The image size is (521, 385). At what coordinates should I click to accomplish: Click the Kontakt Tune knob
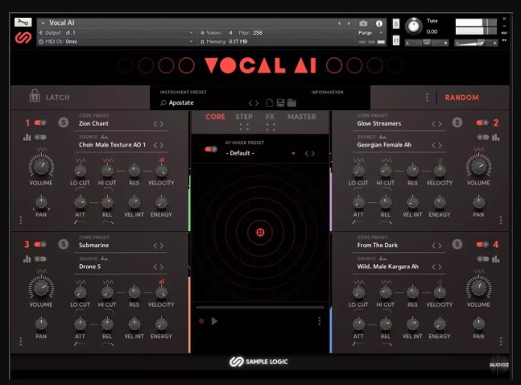pos(414,26)
